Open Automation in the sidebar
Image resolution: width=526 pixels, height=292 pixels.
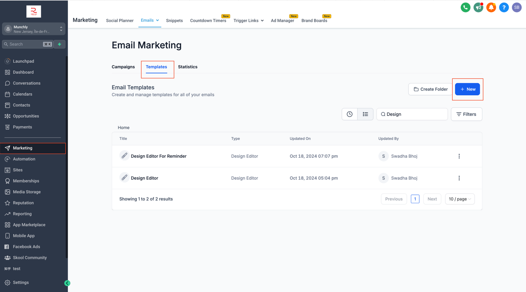(24, 159)
